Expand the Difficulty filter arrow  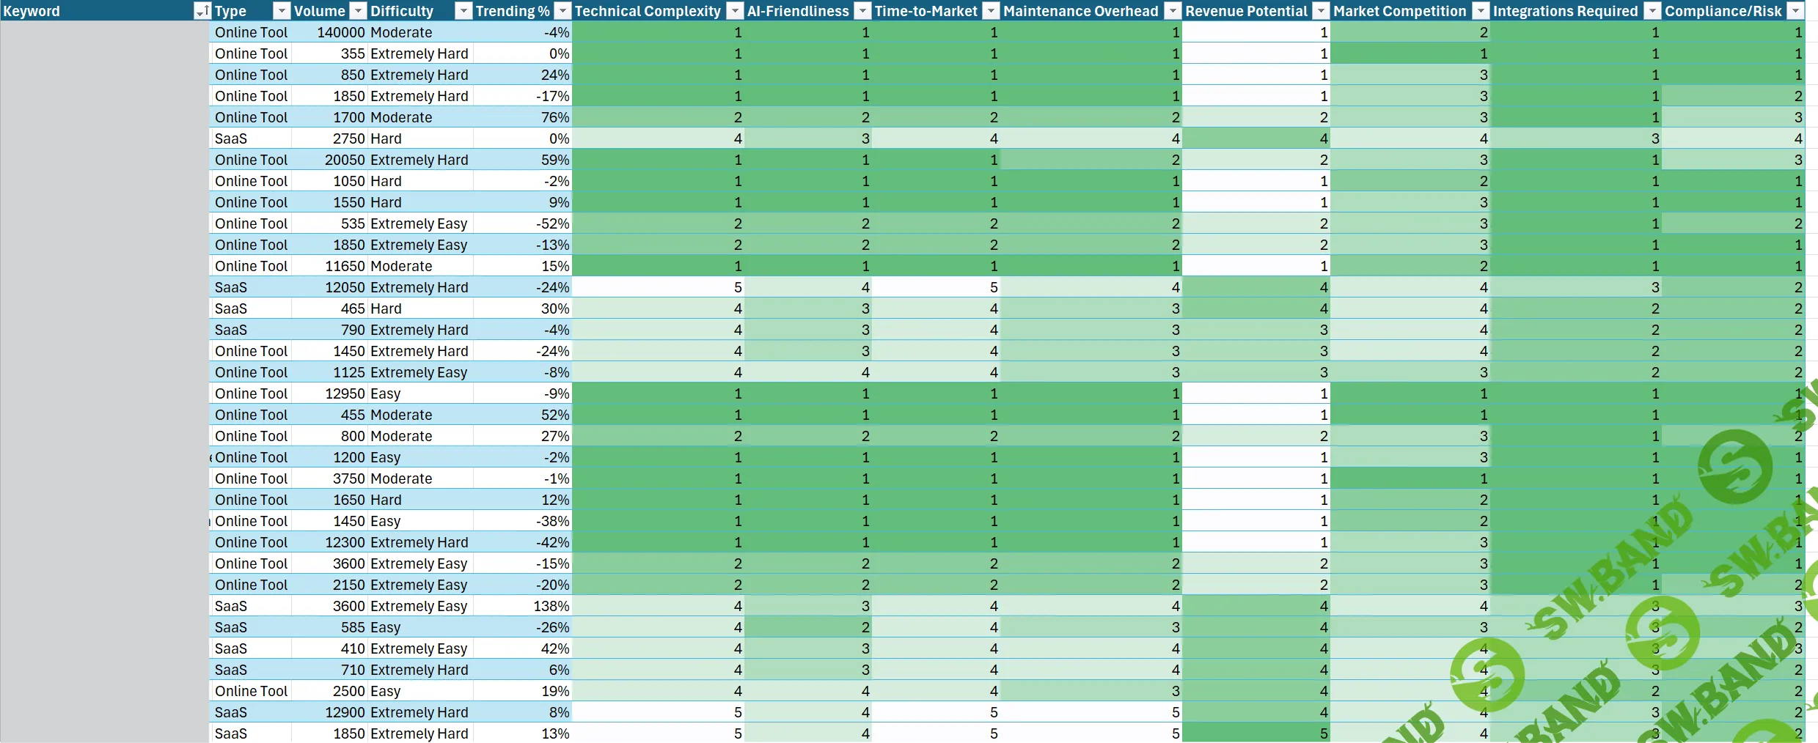click(x=463, y=11)
